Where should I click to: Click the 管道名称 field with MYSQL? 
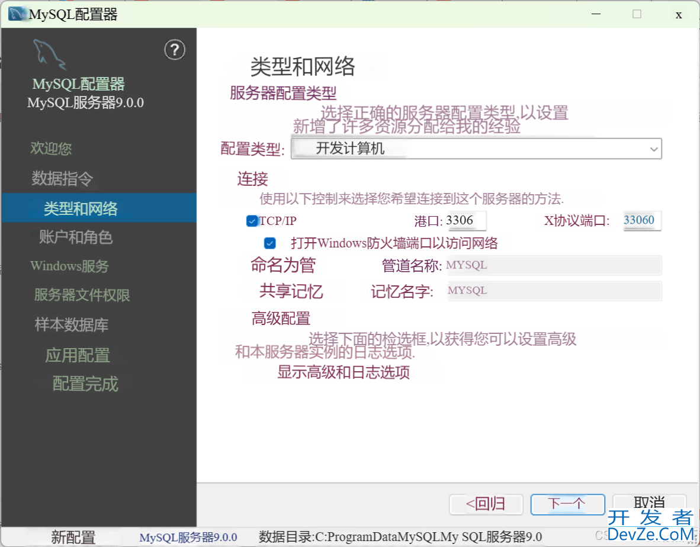[x=554, y=265]
